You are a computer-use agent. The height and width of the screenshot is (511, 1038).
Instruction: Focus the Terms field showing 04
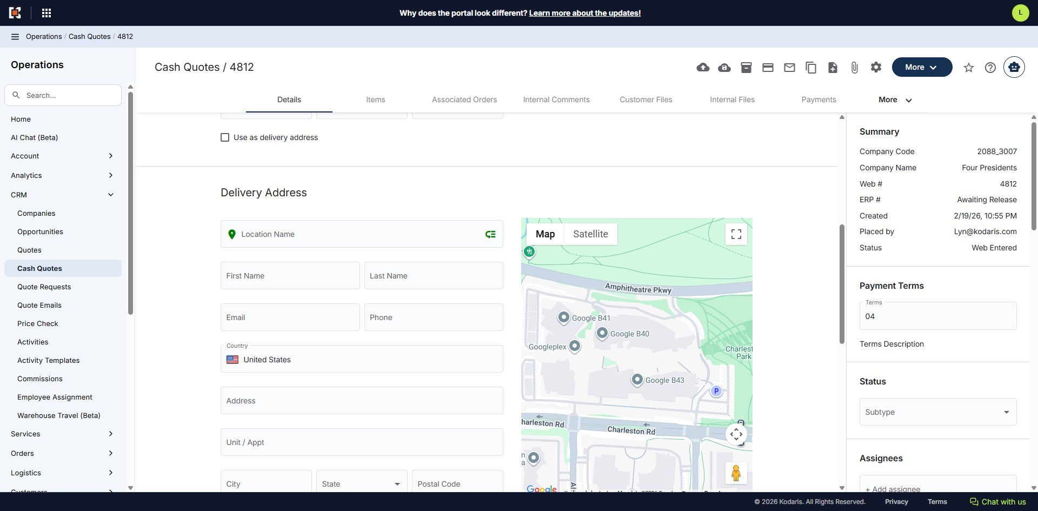point(938,316)
